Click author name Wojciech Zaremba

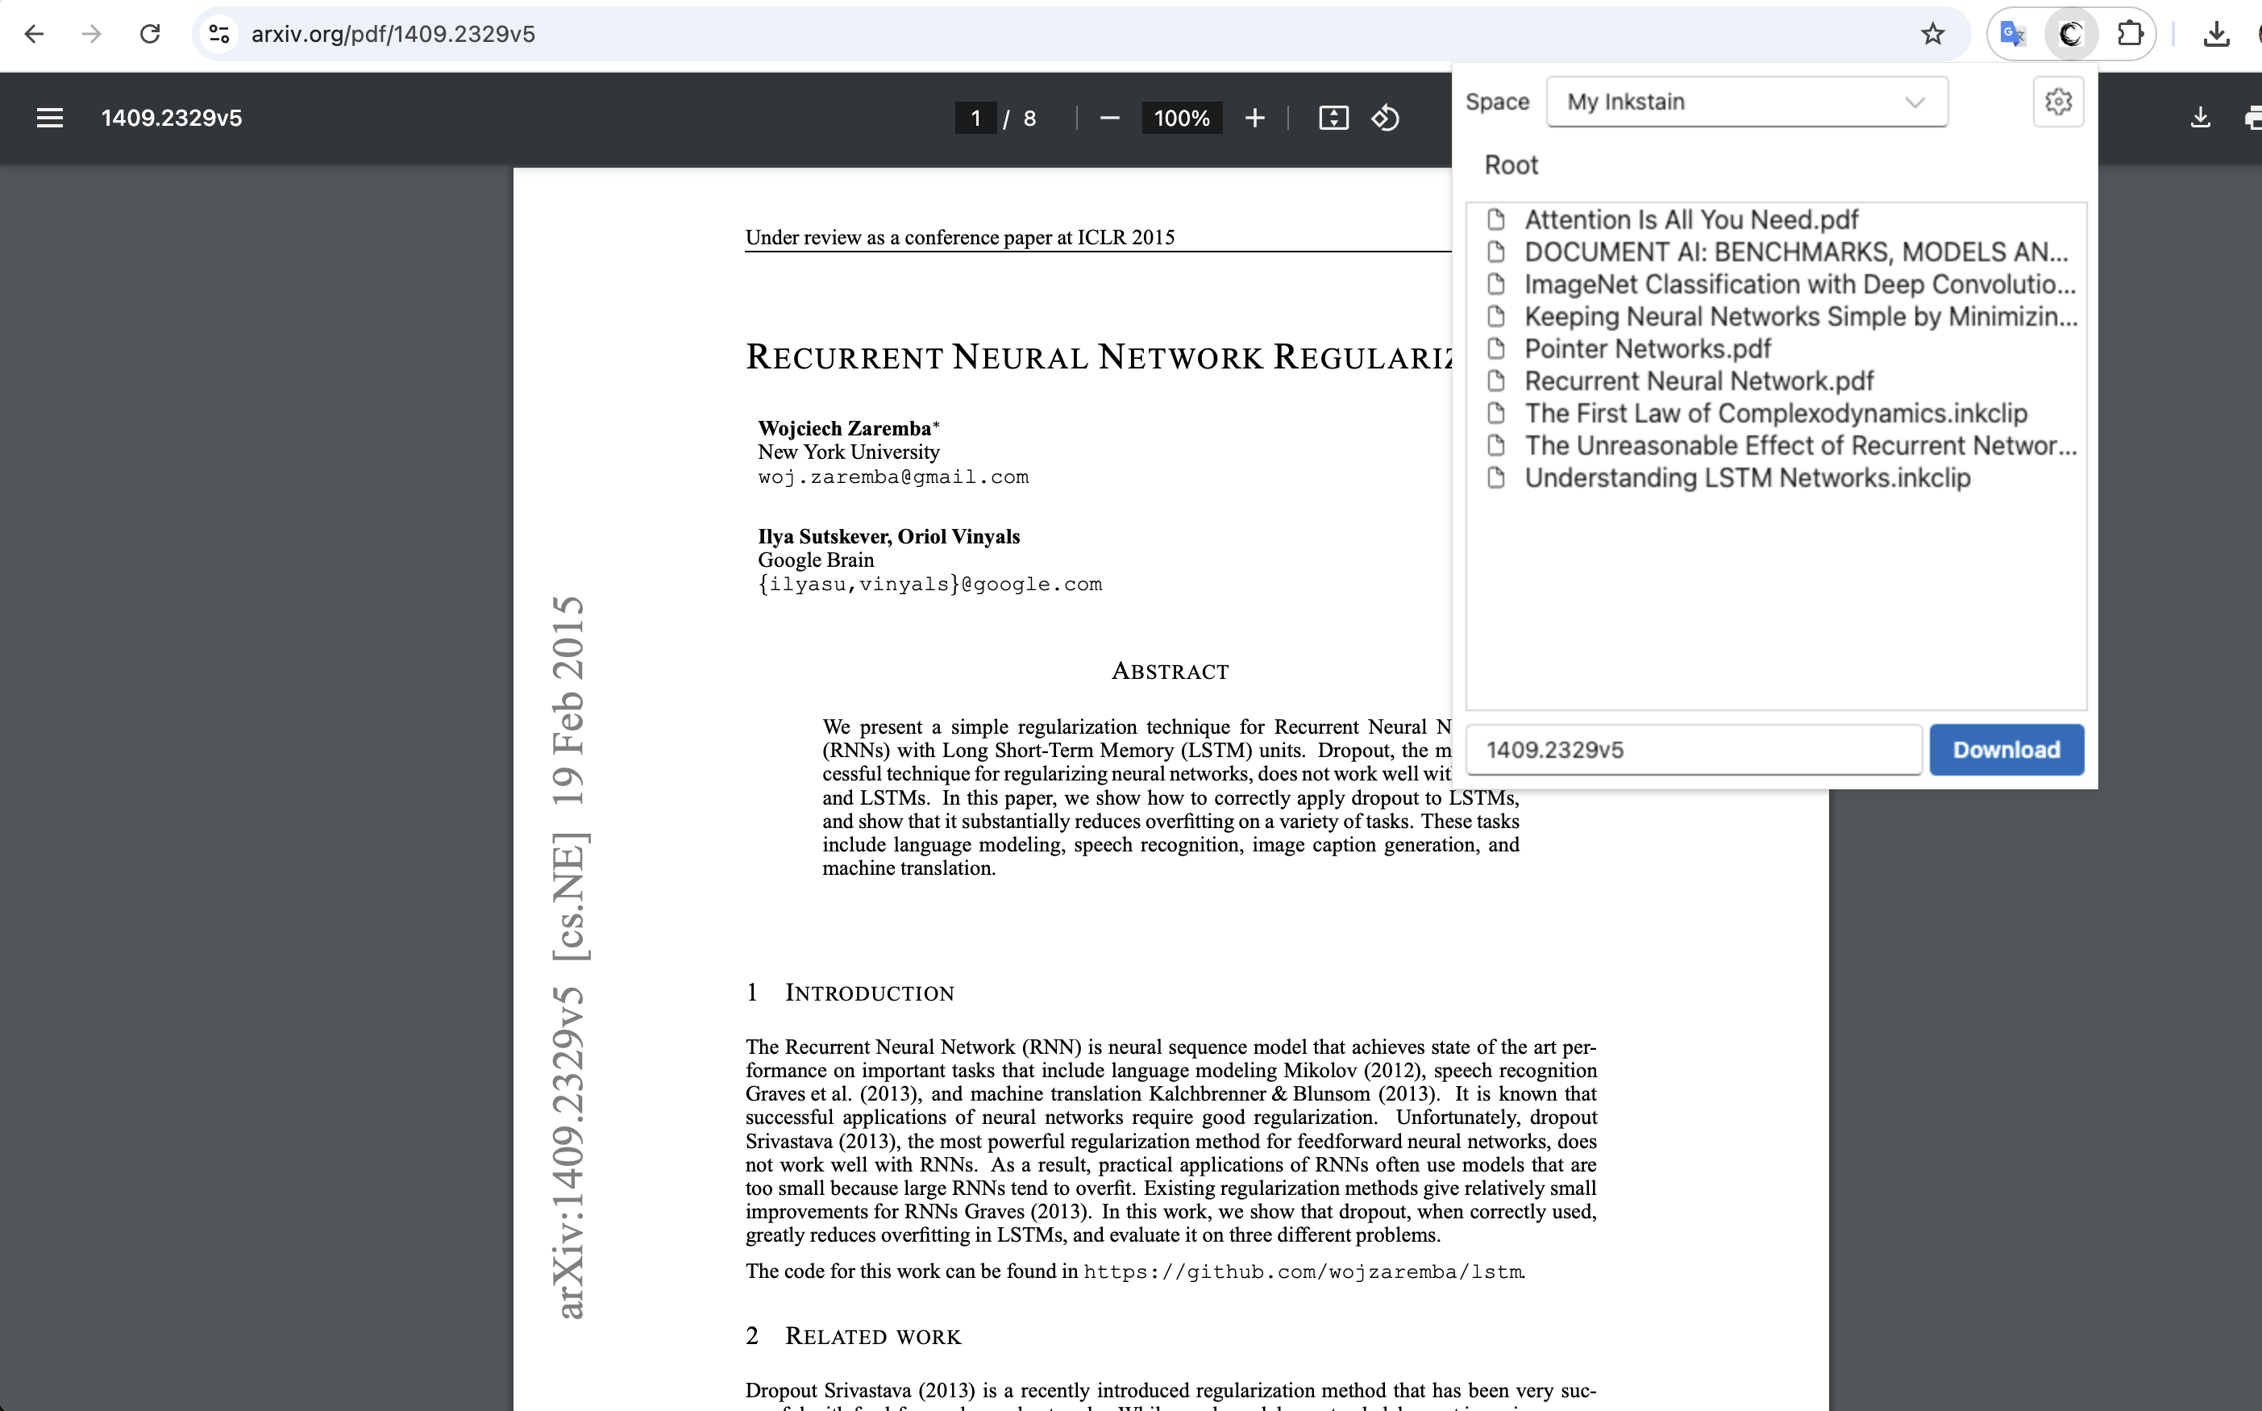(844, 428)
